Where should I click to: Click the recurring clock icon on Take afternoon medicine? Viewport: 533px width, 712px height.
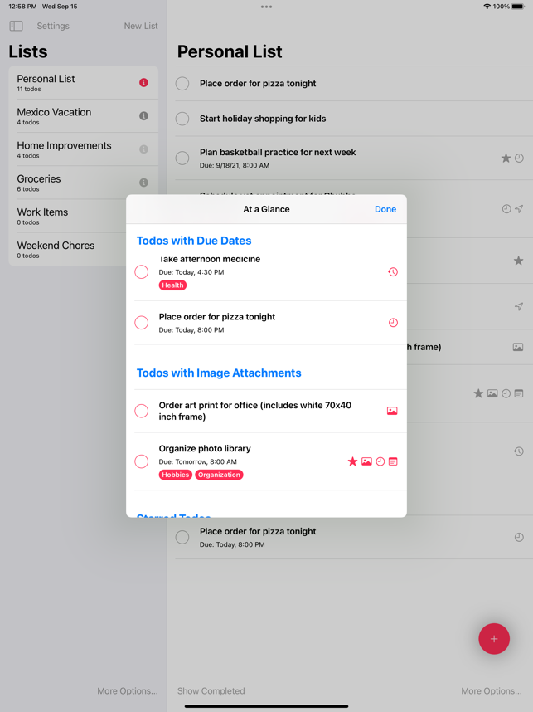pos(393,272)
